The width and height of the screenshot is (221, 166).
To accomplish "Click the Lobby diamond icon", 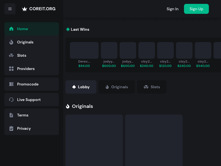I will click(x=74, y=87).
